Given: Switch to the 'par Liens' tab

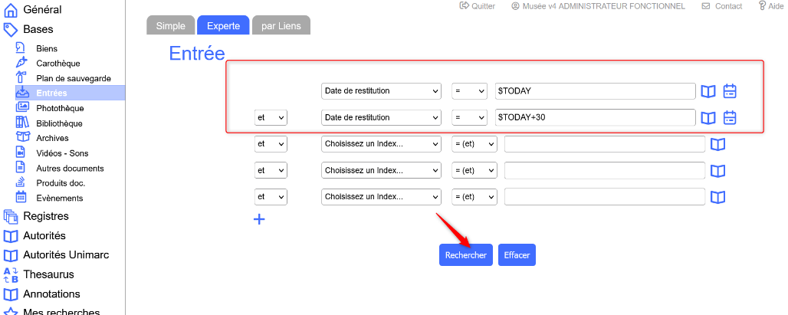Looking at the screenshot, I should click(281, 25).
